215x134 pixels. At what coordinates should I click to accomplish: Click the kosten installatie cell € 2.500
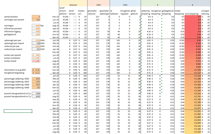(36, 58)
